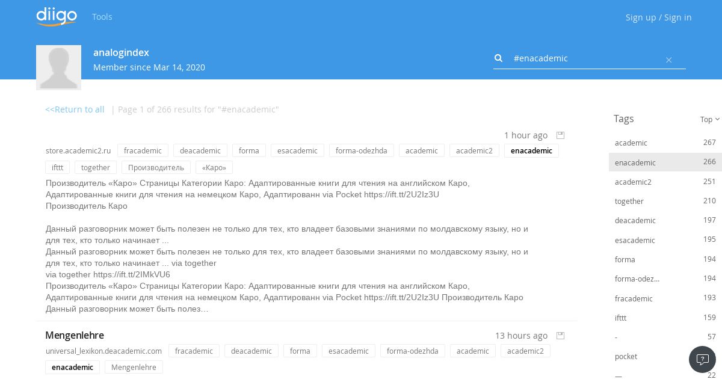722x379 pixels.
Task: Select ifttt tag with count 159
Action: click(665, 318)
